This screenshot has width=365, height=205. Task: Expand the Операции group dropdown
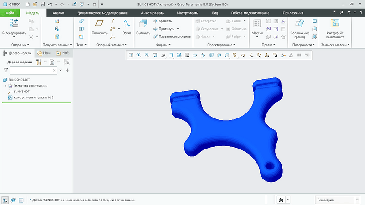click(20, 45)
